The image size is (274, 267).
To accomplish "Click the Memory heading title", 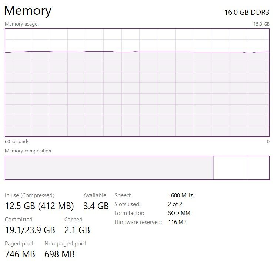I will tap(28, 11).
